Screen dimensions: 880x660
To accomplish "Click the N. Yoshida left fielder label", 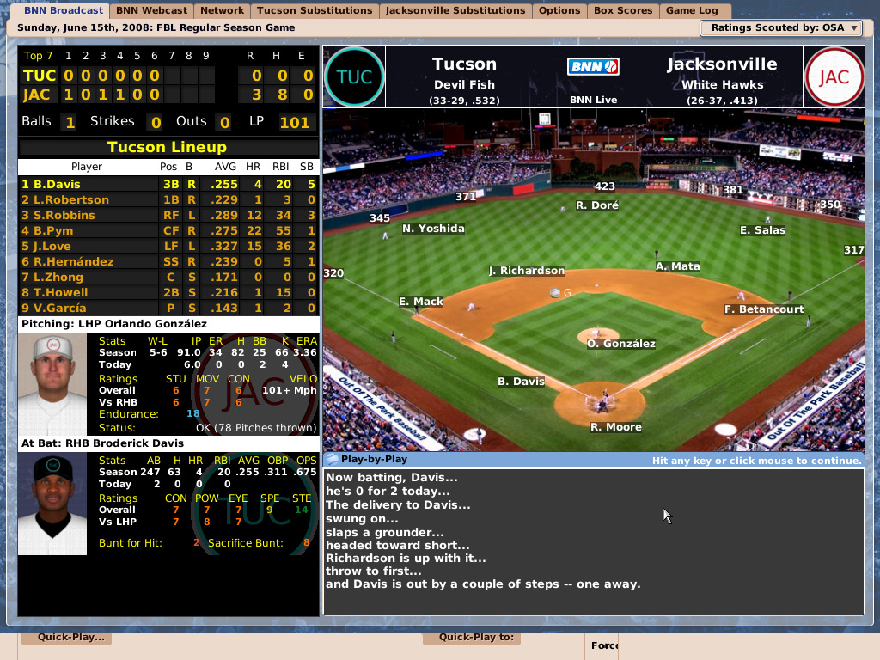I will [433, 229].
